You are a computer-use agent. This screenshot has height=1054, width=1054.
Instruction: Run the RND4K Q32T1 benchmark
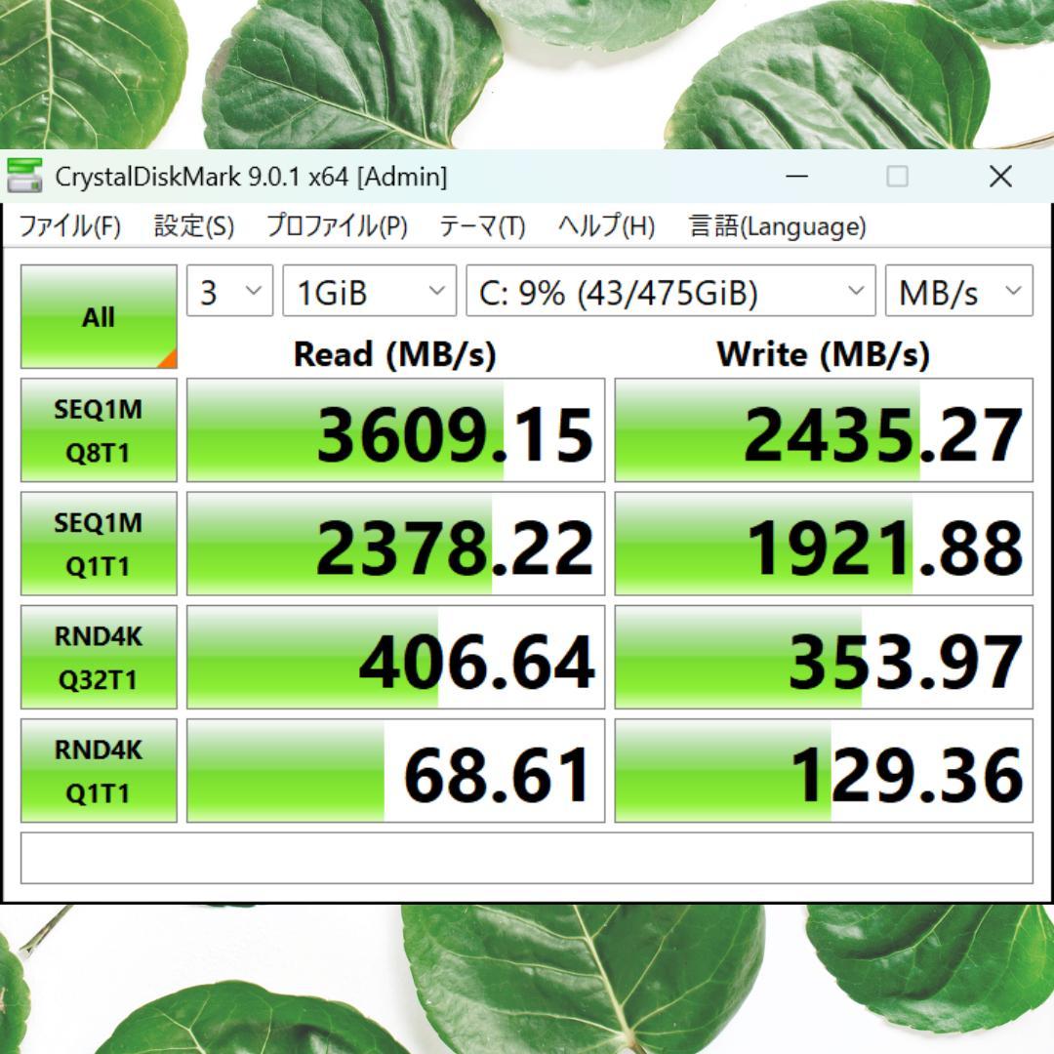(99, 657)
